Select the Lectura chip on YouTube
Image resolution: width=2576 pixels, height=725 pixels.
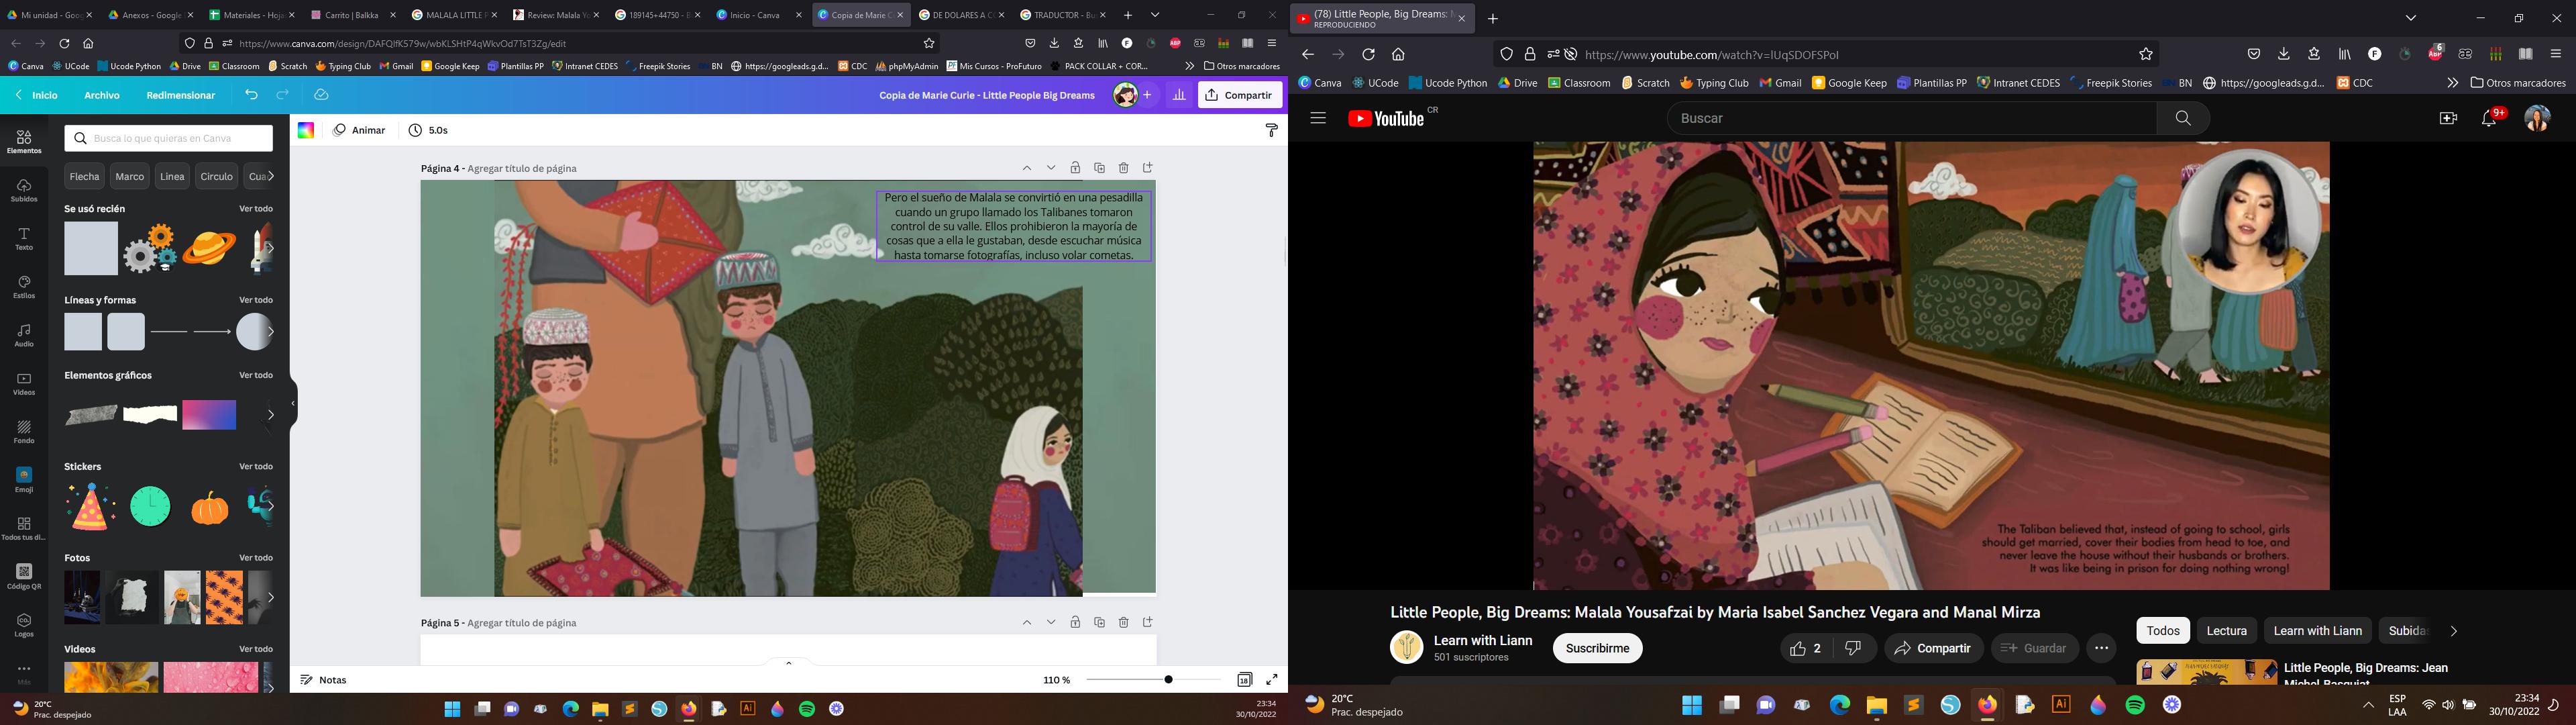pos(2226,631)
